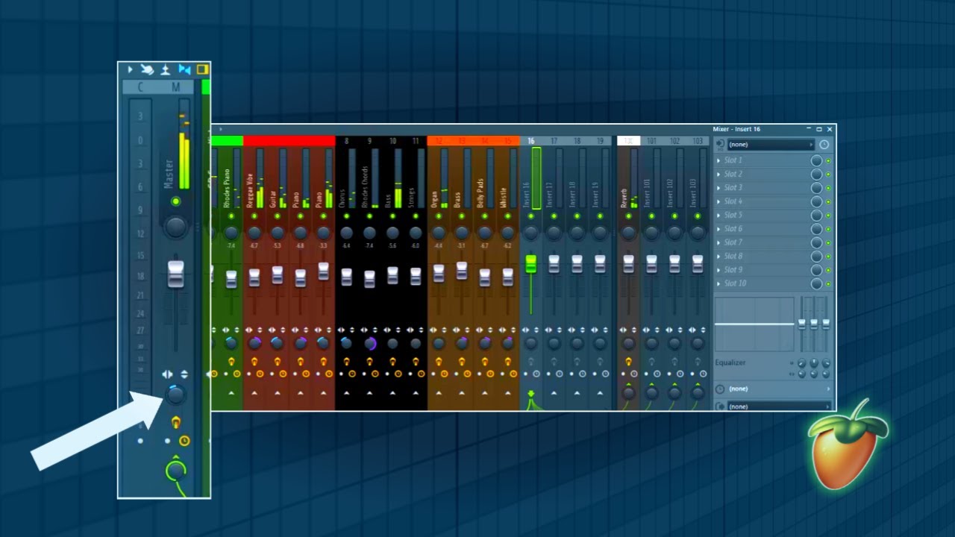Click the input latency clock icon
Image resolution: width=955 pixels, height=537 pixels.
(x=824, y=145)
